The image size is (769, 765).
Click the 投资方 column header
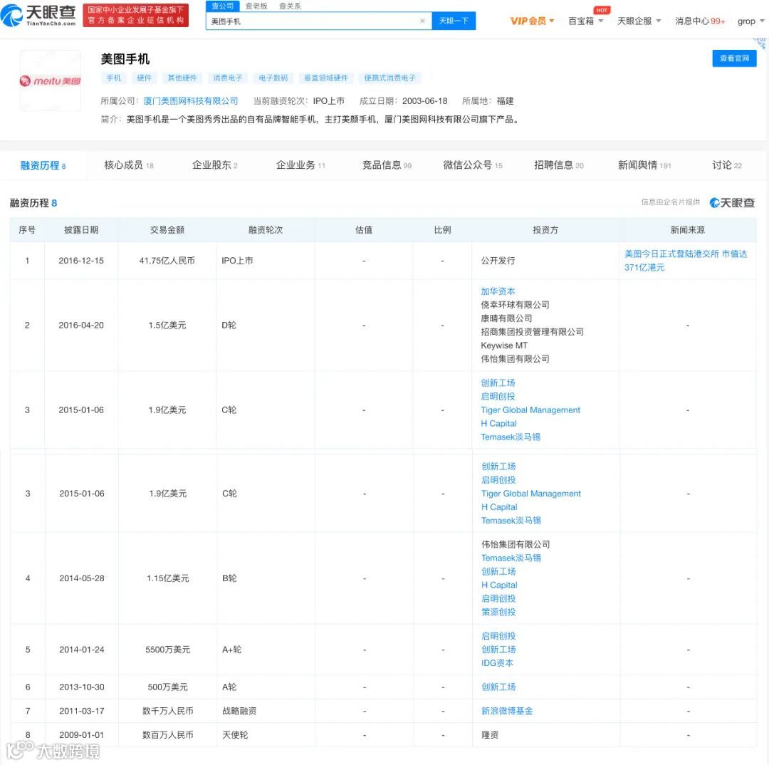(x=545, y=229)
